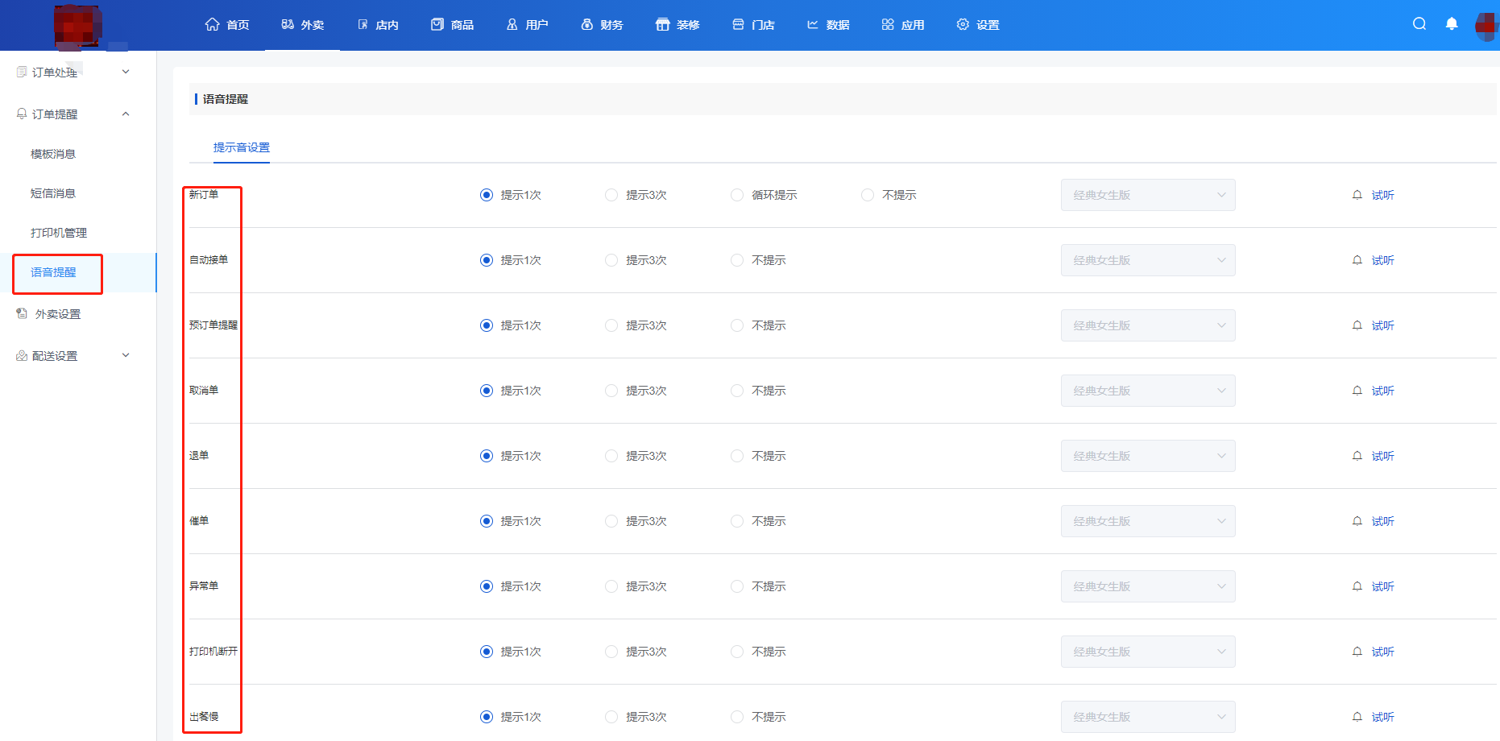This screenshot has height=741, width=1500.
Task: Click the search magnifier icon in header
Action: [x=1419, y=24]
